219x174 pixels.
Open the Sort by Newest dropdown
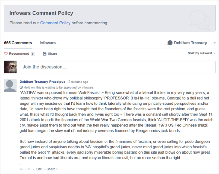click(202, 53)
